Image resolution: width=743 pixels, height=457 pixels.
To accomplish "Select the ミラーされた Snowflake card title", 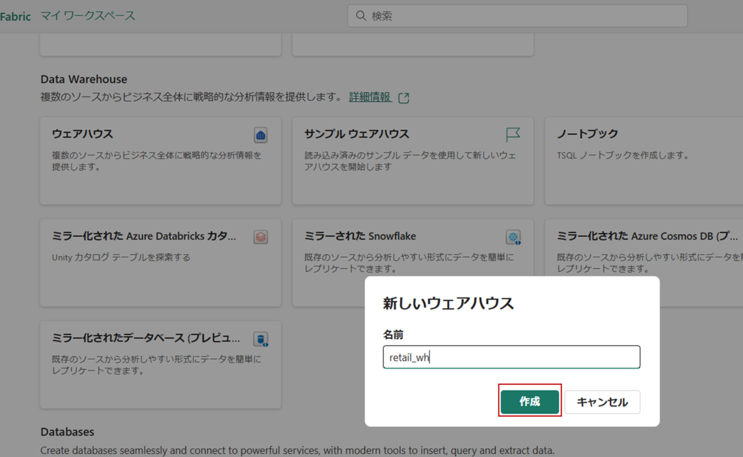I will click(360, 236).
